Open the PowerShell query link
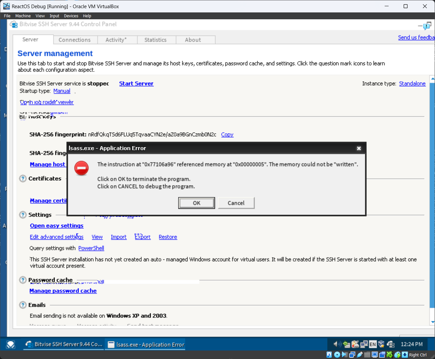This screenshot has height=359, width=435. [91, 248]
